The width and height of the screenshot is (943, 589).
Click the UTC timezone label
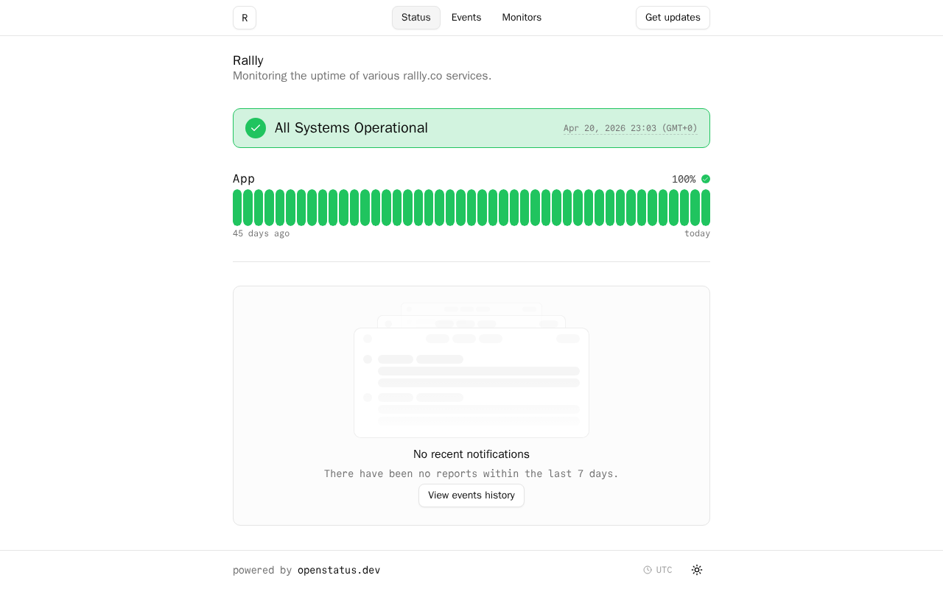(664, 570)
